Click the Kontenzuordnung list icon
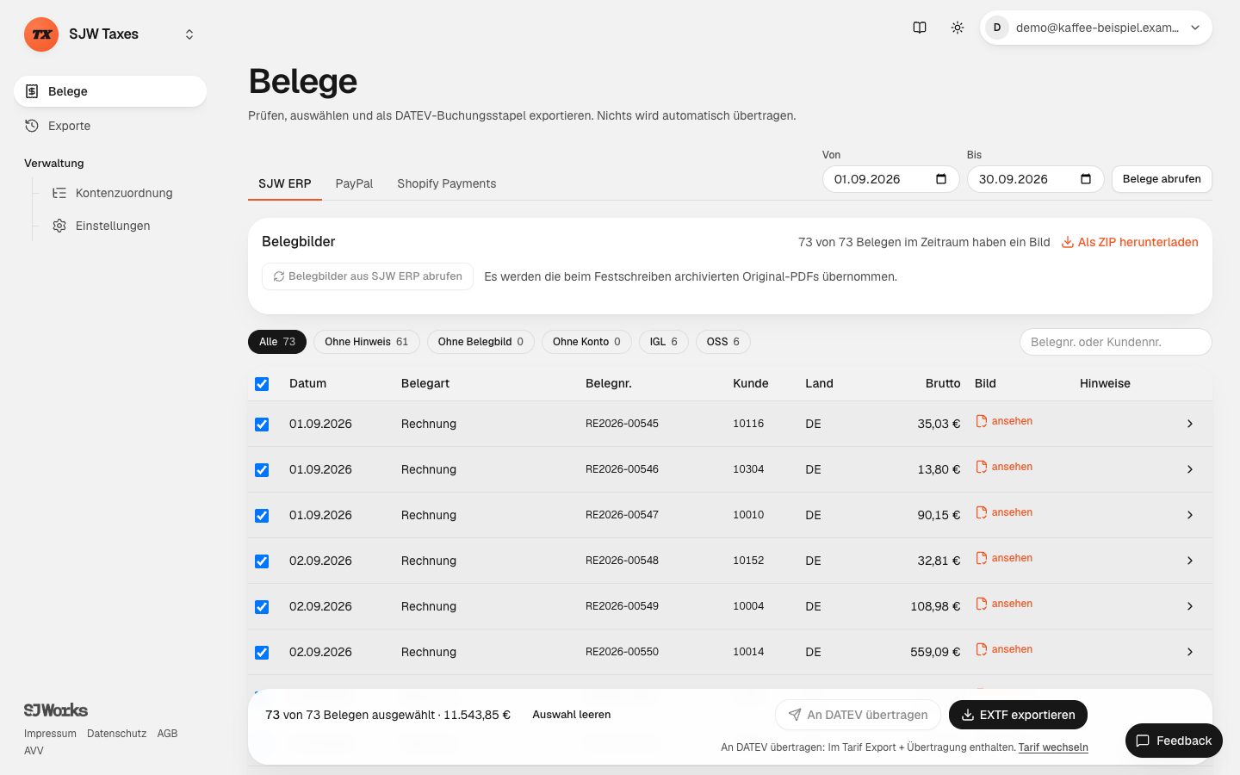This screenshot has width=1240, height=775. click(59, 193)
